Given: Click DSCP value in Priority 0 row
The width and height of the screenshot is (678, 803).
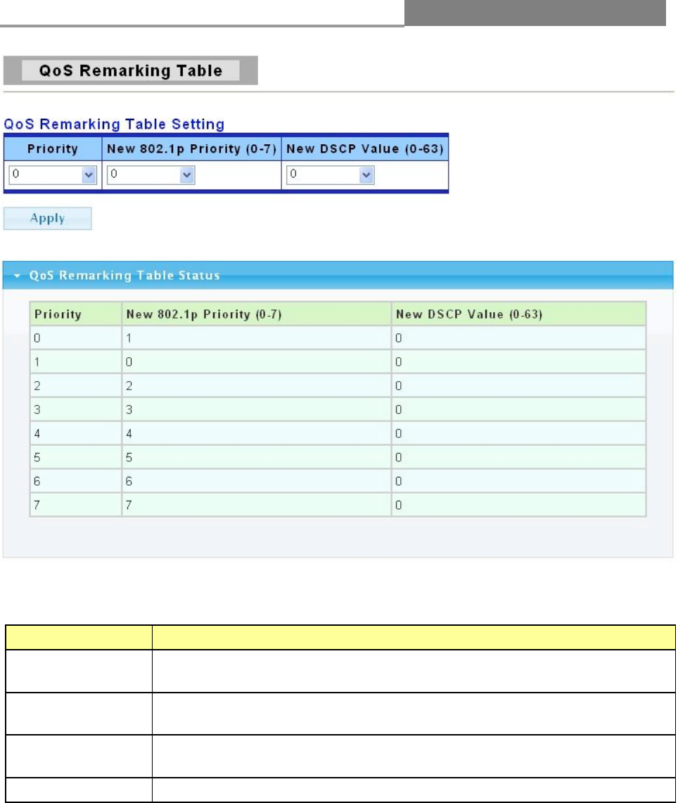Looking at the screenshot, I should click(519, 338).
